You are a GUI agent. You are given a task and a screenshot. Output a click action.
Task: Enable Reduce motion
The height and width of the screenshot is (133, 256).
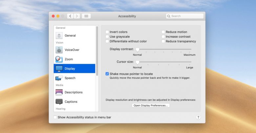pos(163,32)
